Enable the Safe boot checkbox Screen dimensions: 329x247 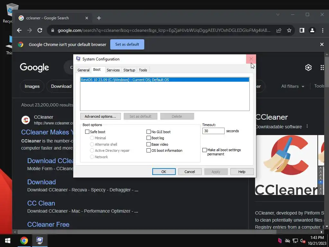(87, 132)
